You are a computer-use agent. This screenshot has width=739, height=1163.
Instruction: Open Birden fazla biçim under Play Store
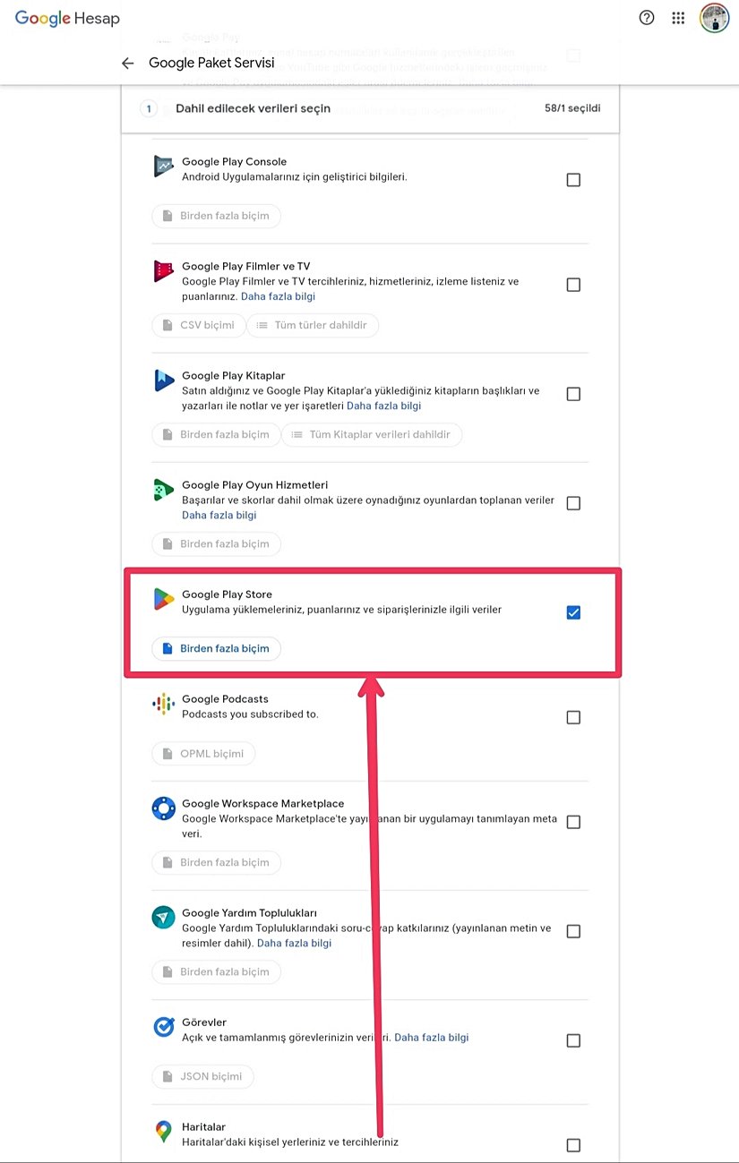216,648
